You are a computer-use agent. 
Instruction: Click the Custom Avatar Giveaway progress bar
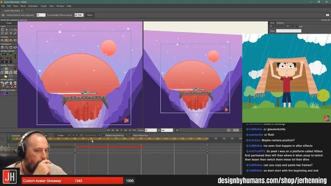(72, 181)
